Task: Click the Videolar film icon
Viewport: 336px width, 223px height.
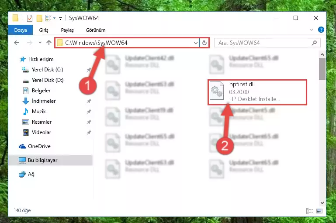Action: 26,132
